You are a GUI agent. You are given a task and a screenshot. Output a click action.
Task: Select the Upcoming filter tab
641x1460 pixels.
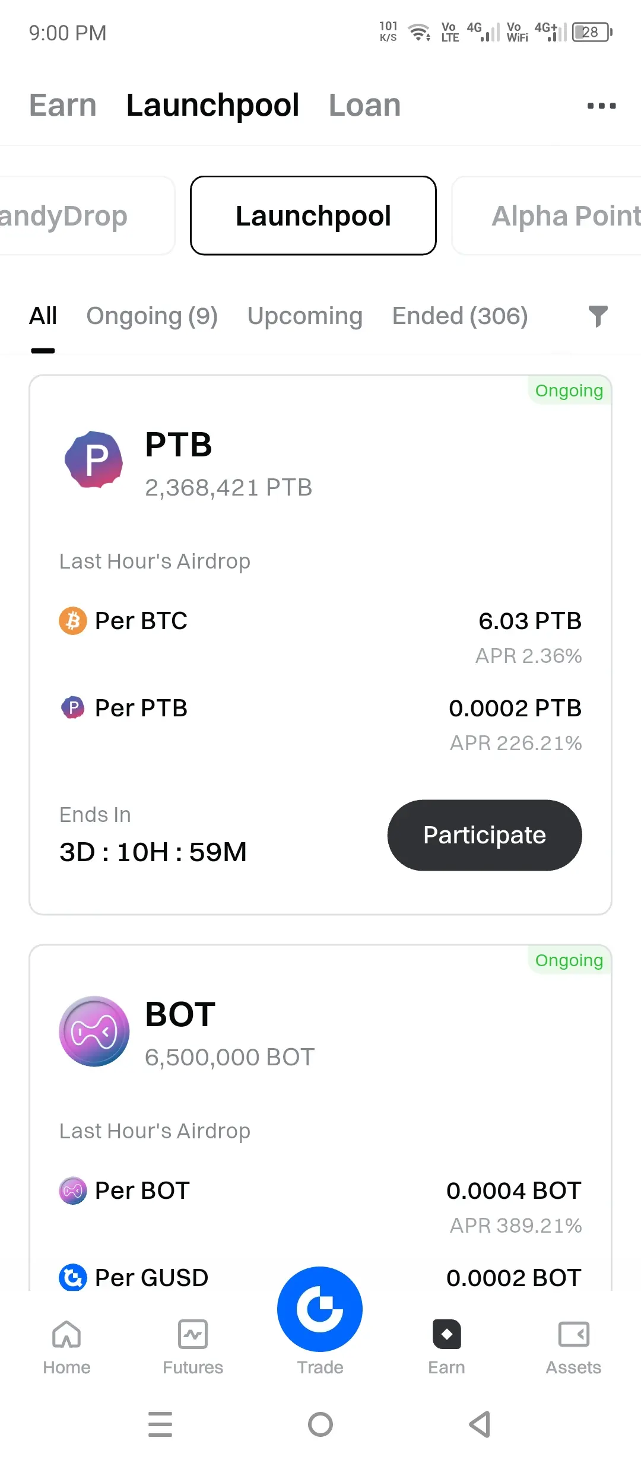click(305, 316)
